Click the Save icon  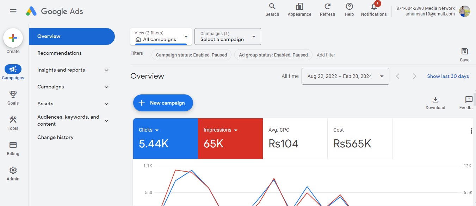(x=464, y=52)
